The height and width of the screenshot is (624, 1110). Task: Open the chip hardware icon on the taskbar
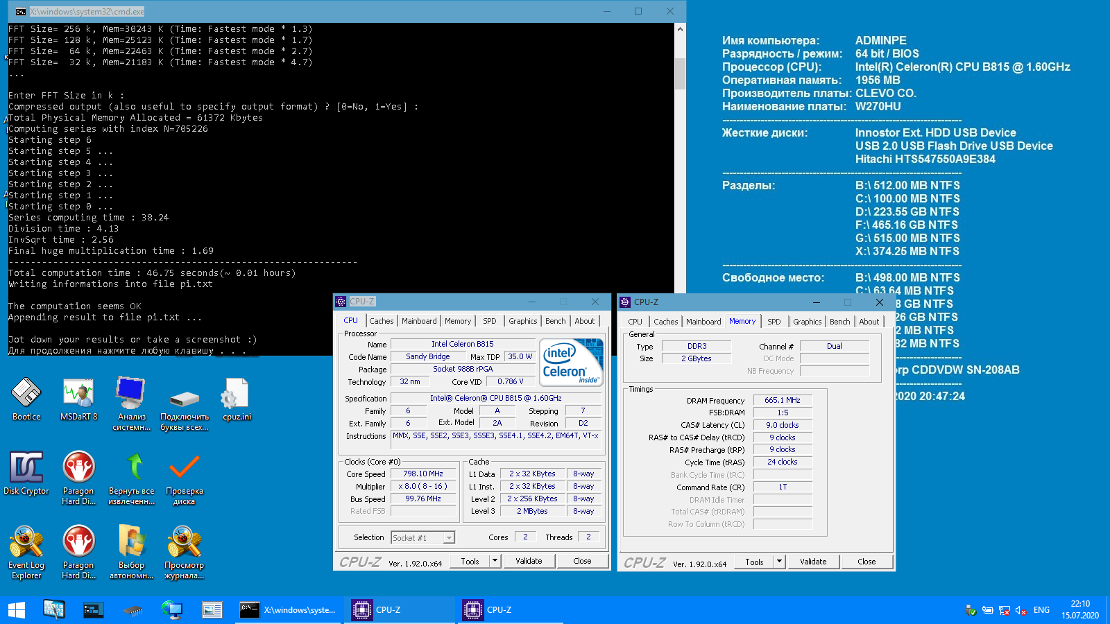point(133,610)
